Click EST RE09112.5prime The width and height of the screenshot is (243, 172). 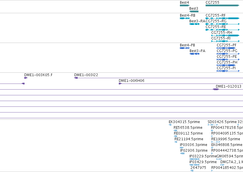coord(188,133)
